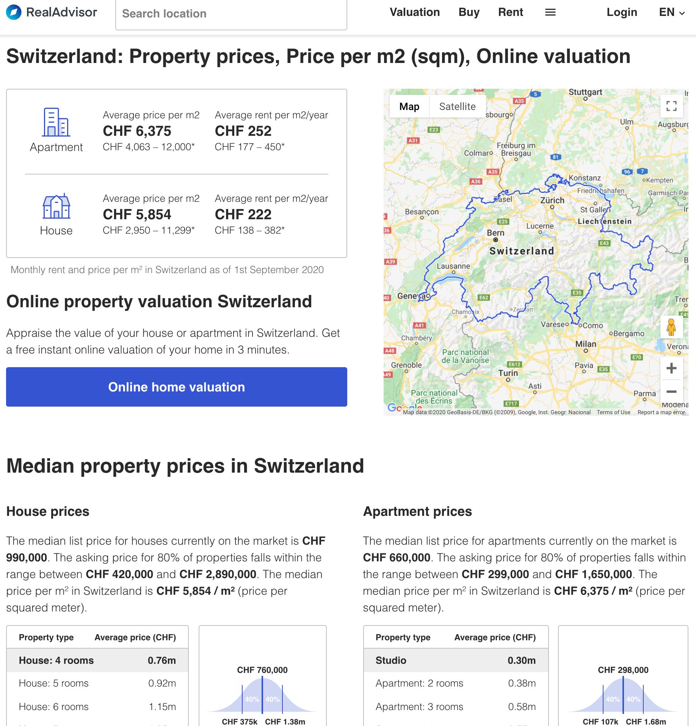Open the hamburger menu next to Rent
The width and height of the screenshot is (696, 726).
550,12
